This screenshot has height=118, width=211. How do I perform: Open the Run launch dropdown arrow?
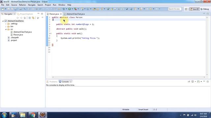tap(72, 9)
